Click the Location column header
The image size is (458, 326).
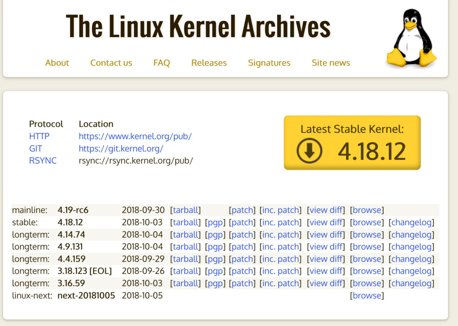pyautogui.click(x=96, y=124)
